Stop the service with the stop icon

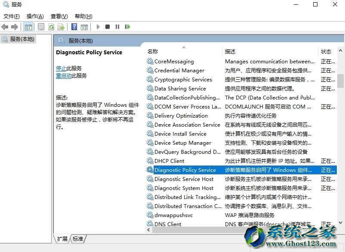[108, 27]
